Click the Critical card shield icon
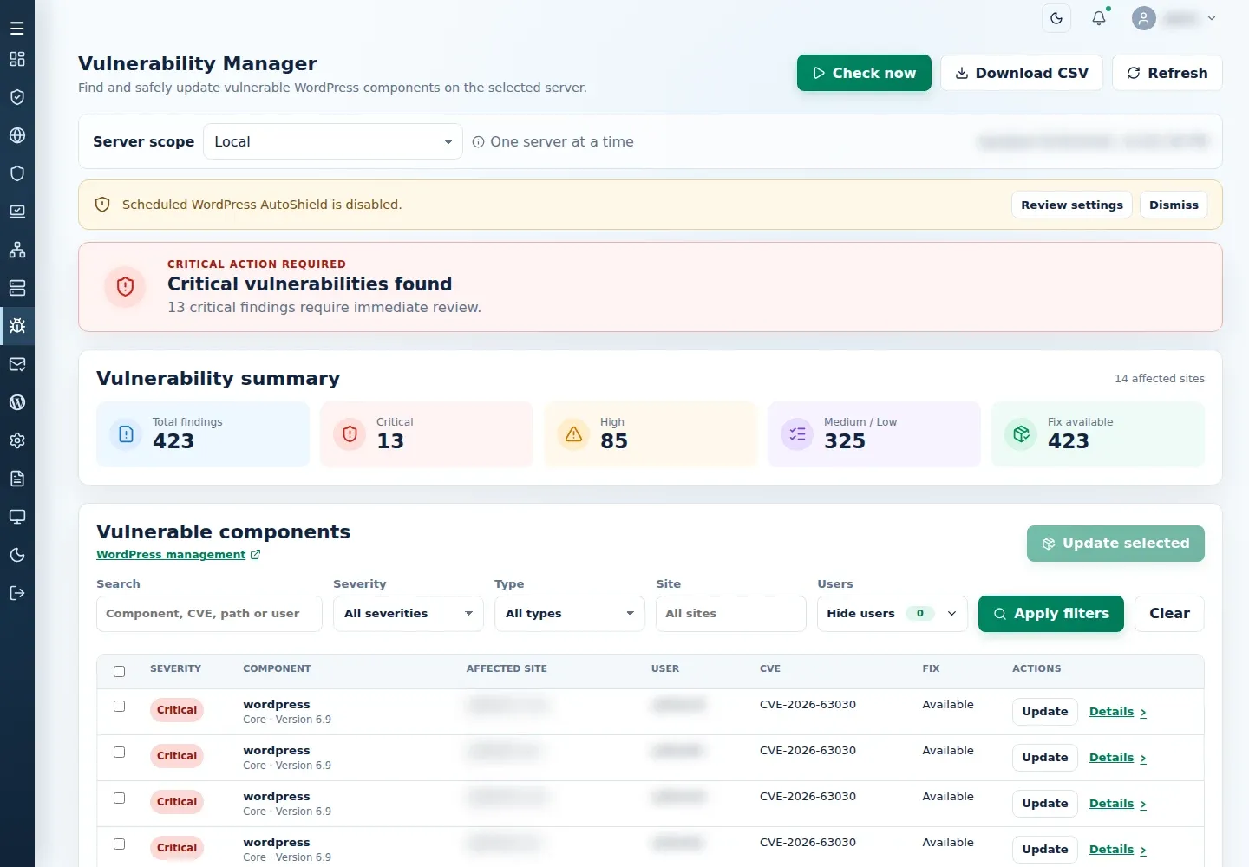The image size is (1249, 867). pos(350,433)
